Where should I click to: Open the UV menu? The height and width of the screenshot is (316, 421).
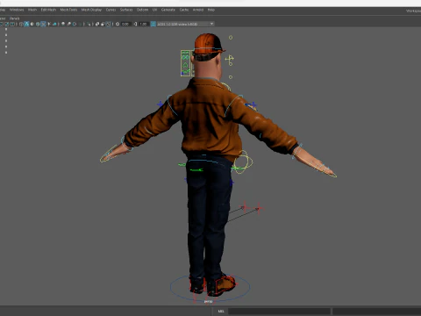click(154, 10)
